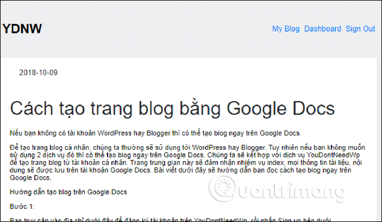The image size is (382, 222).
Task: Click the line "Hướng dẫn tạo blog trên Google Docs"
Action: tap(68, 192)
